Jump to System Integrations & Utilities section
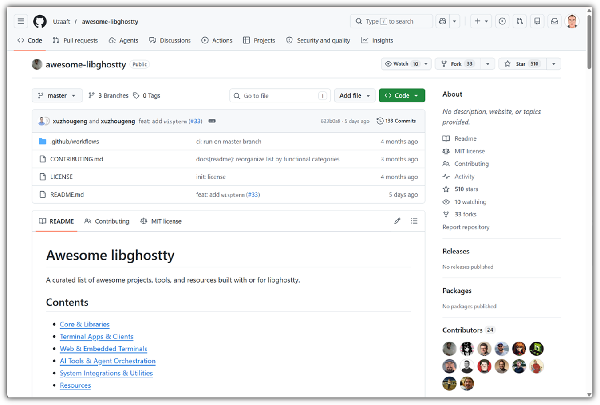This screenshot has width=600, height=405. (107, 374)
